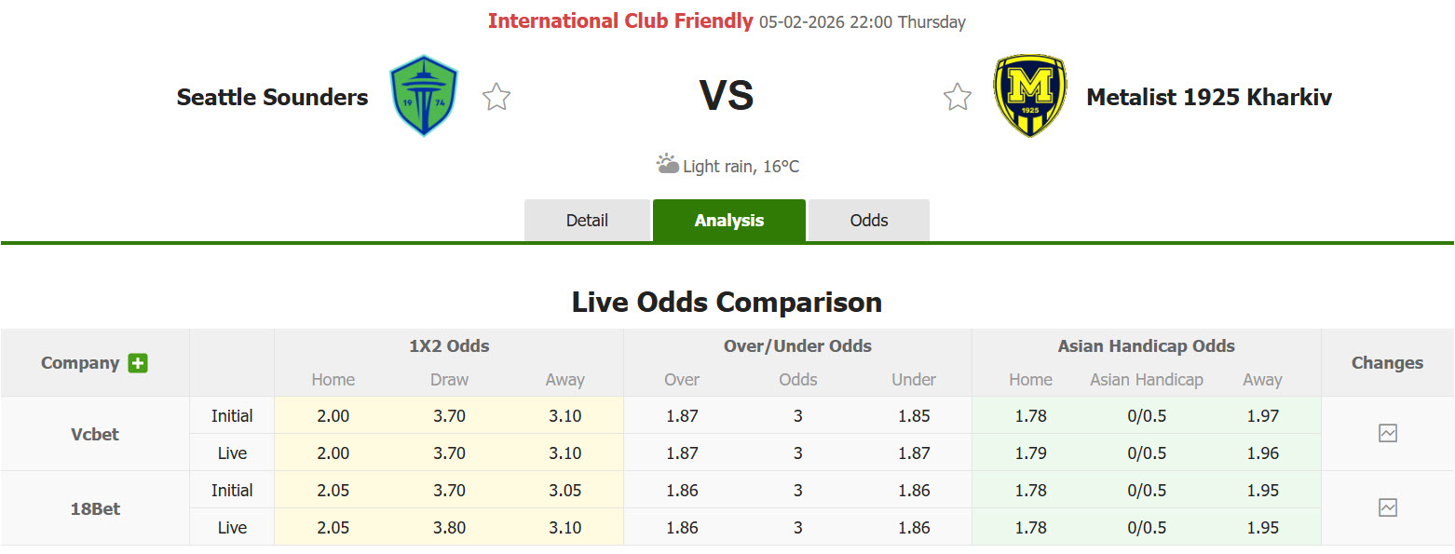Switch to the Detail tab
Image resolution: width=1455 pixels, height=554 pixels.
(587, 221)
